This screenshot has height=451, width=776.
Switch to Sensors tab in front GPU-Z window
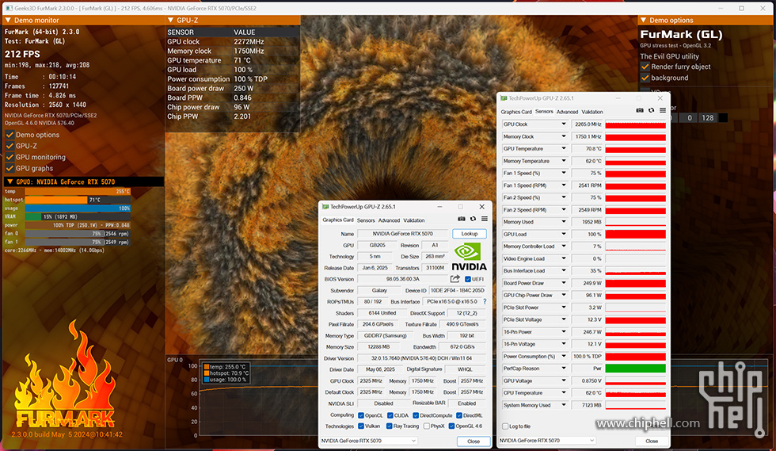tap(366, 220)
